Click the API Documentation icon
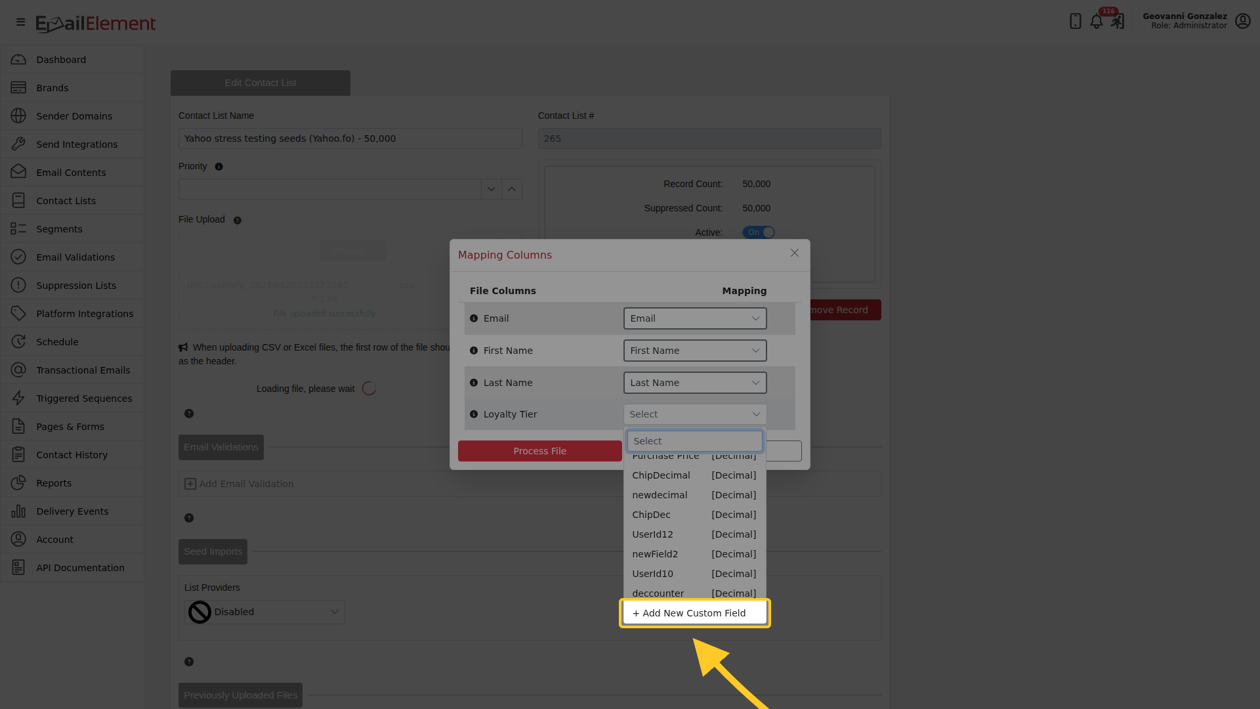 click(x=18, y=568)
